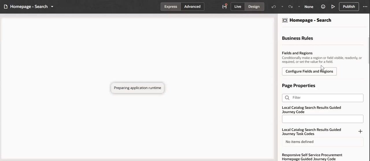Click Responsive Self Service Procurement Homepage label
Screen dimensions: 370x161
coord(312,157)
